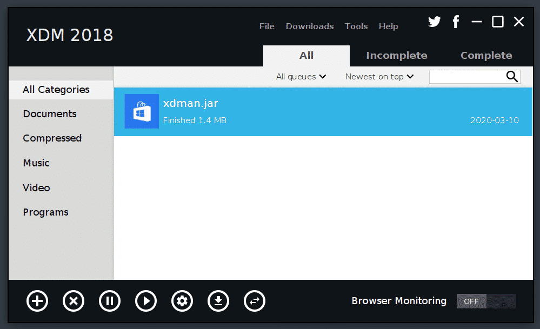540x329 pixels.
Task: Minimize the XDM window
Action: click(477, 22)
